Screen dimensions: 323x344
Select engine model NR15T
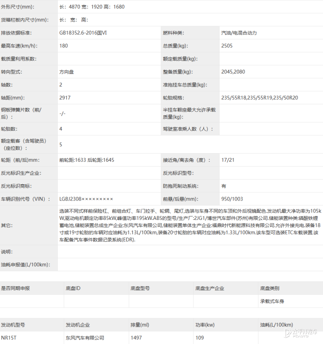[x=8, y=338]
